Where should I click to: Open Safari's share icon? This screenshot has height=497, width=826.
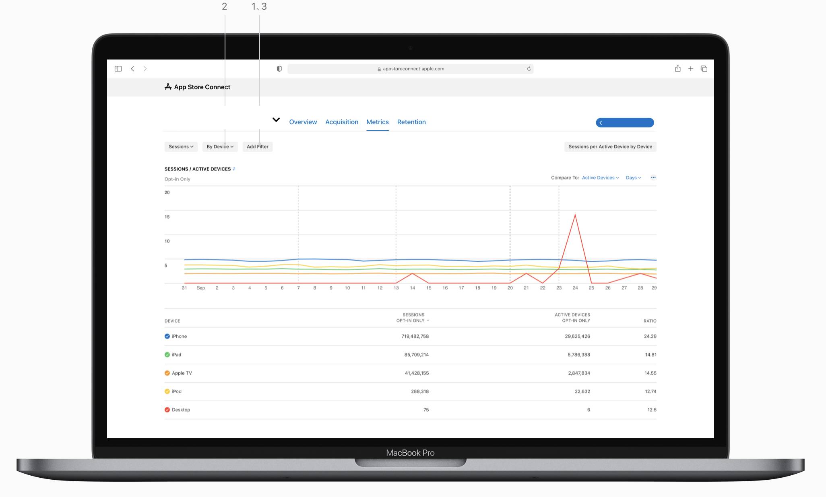pos(678,69)
